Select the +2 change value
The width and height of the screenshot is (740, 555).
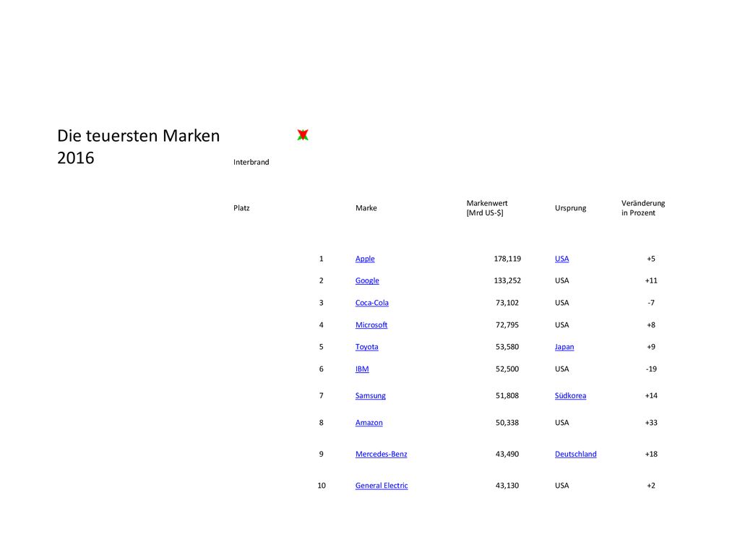click(651, 485)
